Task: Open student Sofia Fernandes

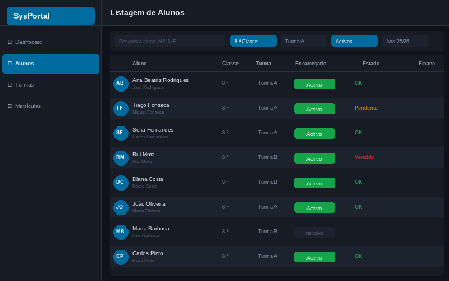Action: click(153, 130)
